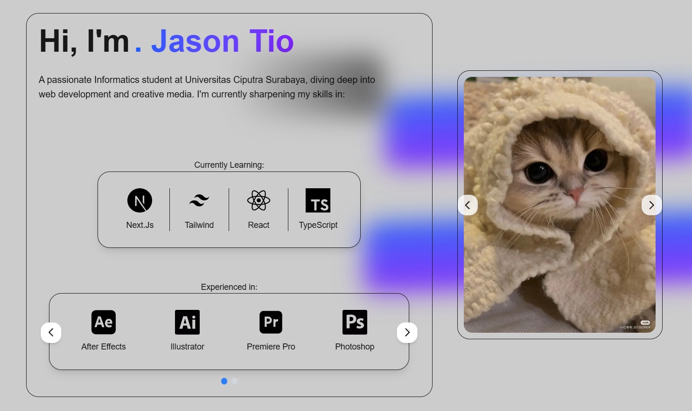Image resolution: width=692 pixels, height=411 pixels.
Task: Click the 'Premiere Pro' label
Action: [271, 347]
